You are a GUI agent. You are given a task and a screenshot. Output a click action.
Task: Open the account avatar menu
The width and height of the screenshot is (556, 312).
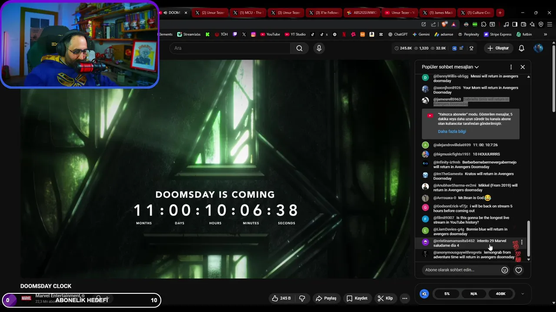point(538,48)
